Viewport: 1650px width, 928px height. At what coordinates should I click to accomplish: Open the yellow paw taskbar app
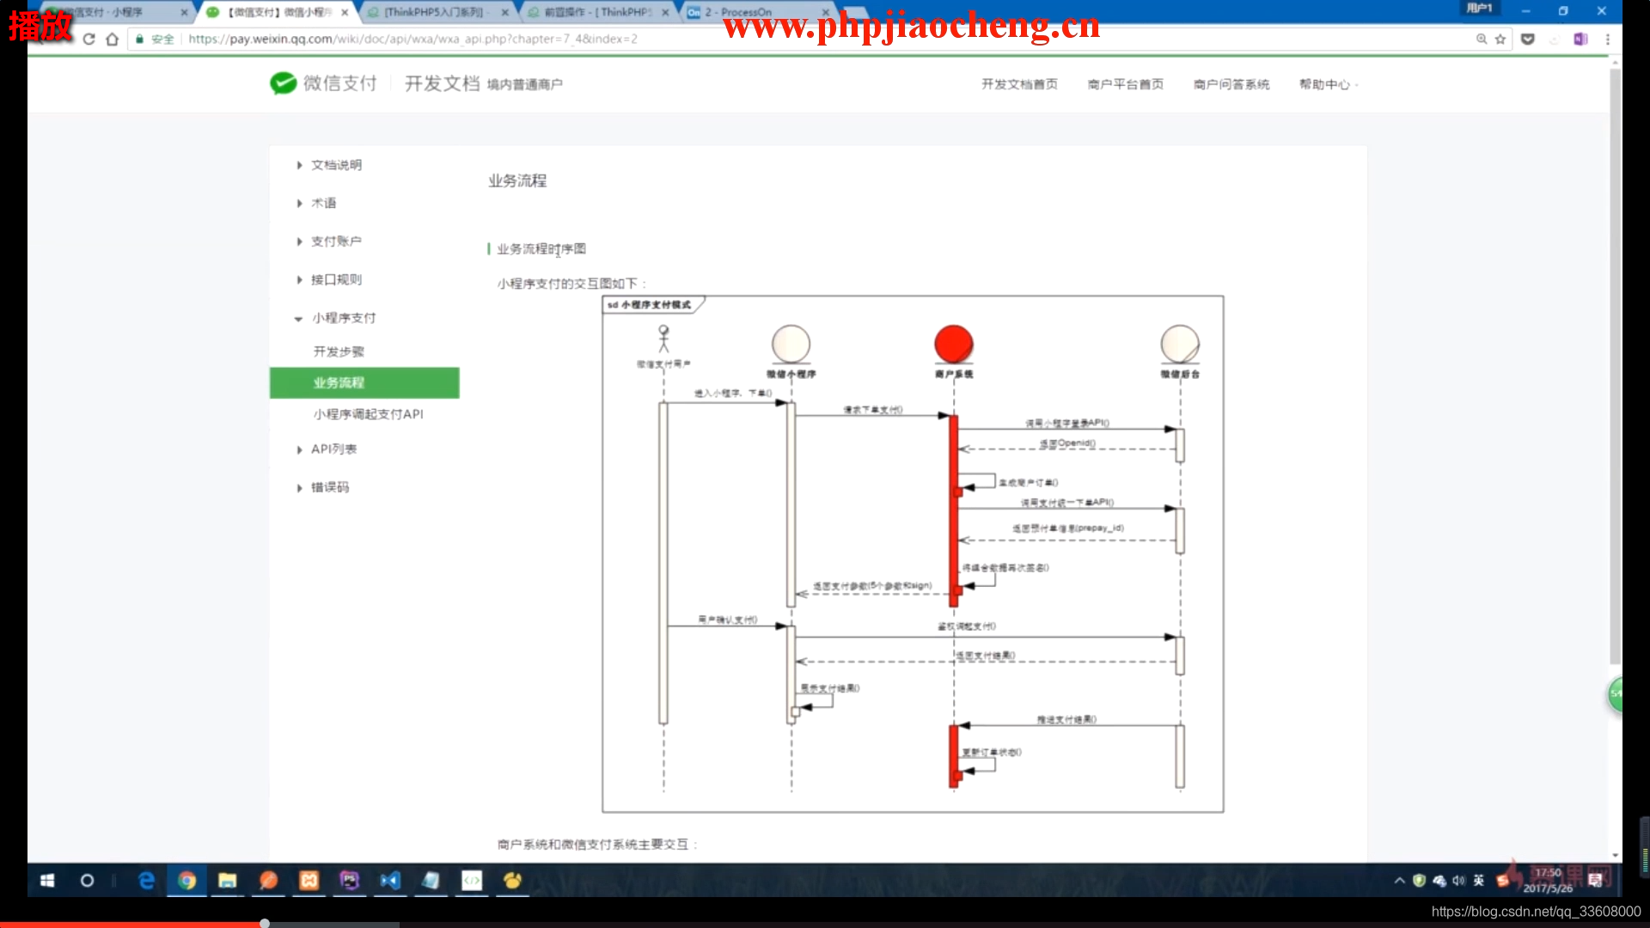click(513, 880)
